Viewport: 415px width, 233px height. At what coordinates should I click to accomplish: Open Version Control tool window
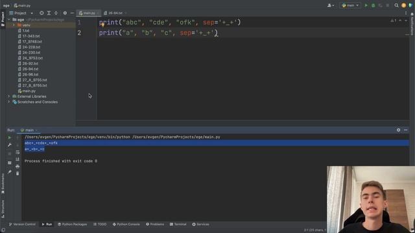coord(22,225)
